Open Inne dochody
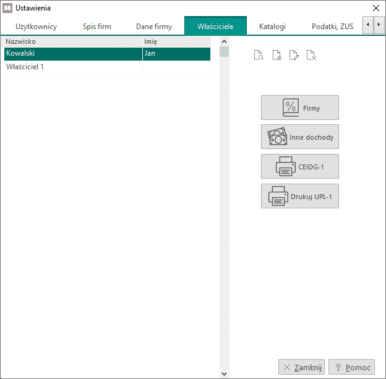 click(x=300, y=137)
